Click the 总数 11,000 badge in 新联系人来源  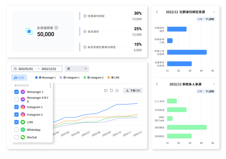click(206, 91)
